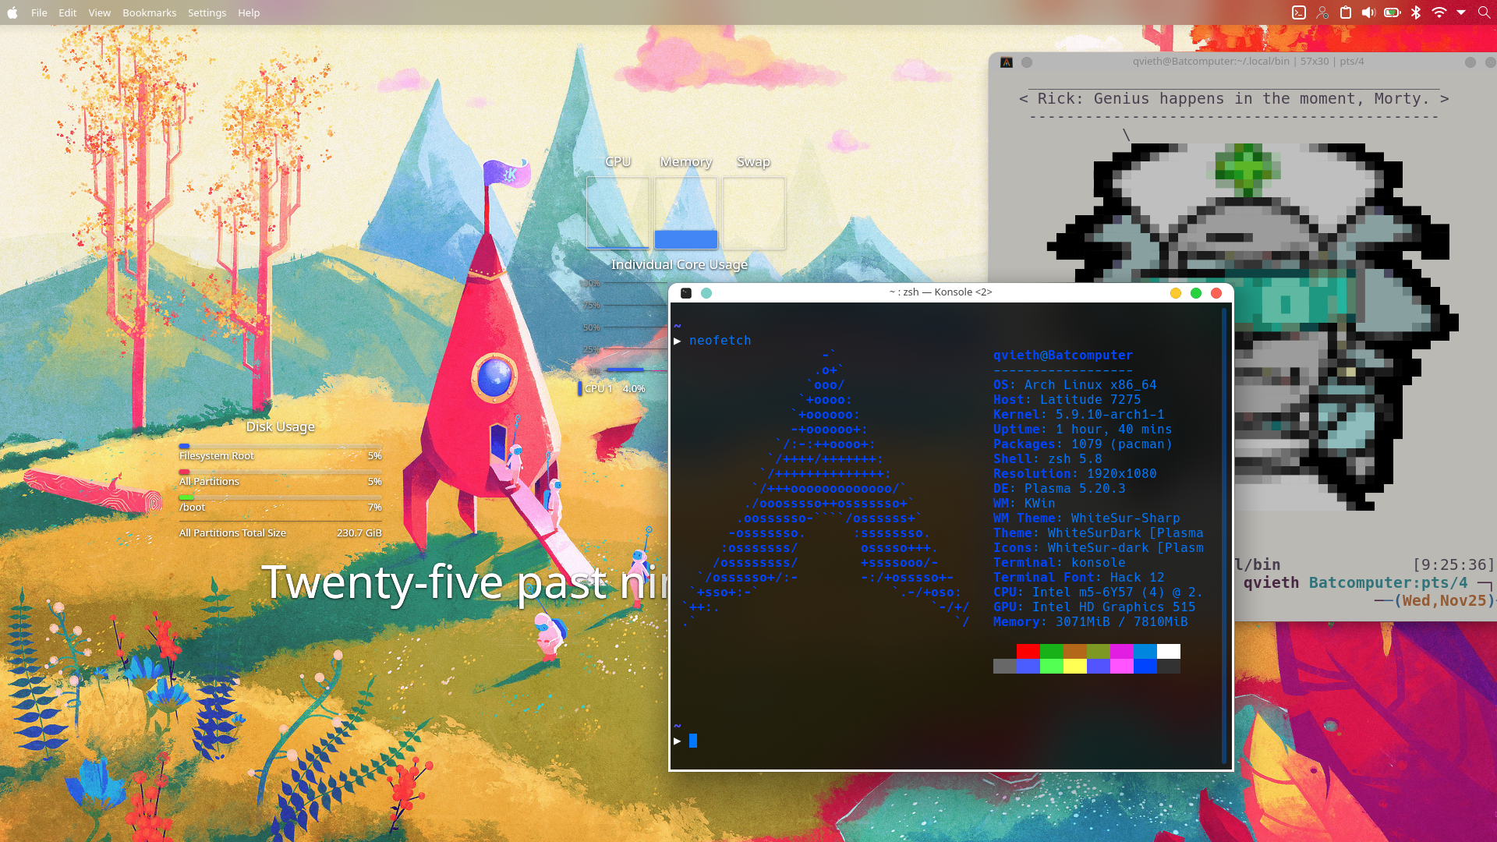Open the Settings menu

pyautogui.click(x=207, y=12)
